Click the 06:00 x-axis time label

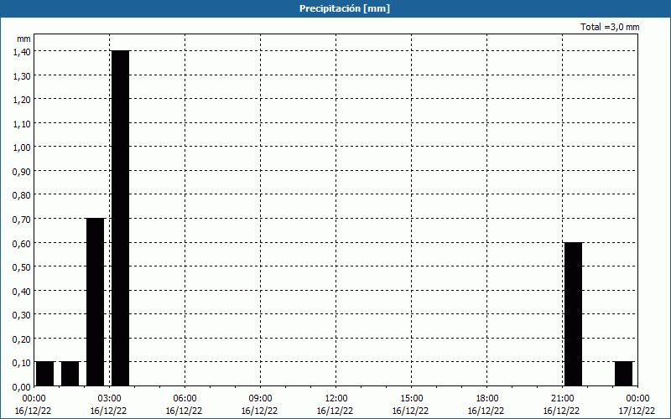click(x=185, y=399)
